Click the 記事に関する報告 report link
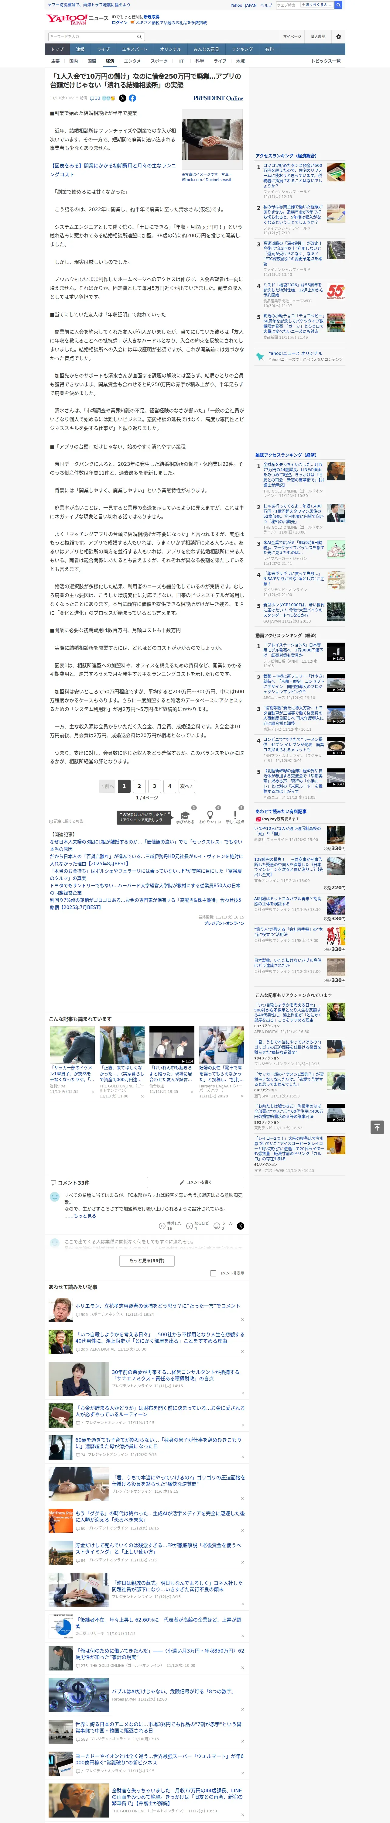Image resolution: width=390 pixels, height=1823 pixels. (x=66, y=822)
